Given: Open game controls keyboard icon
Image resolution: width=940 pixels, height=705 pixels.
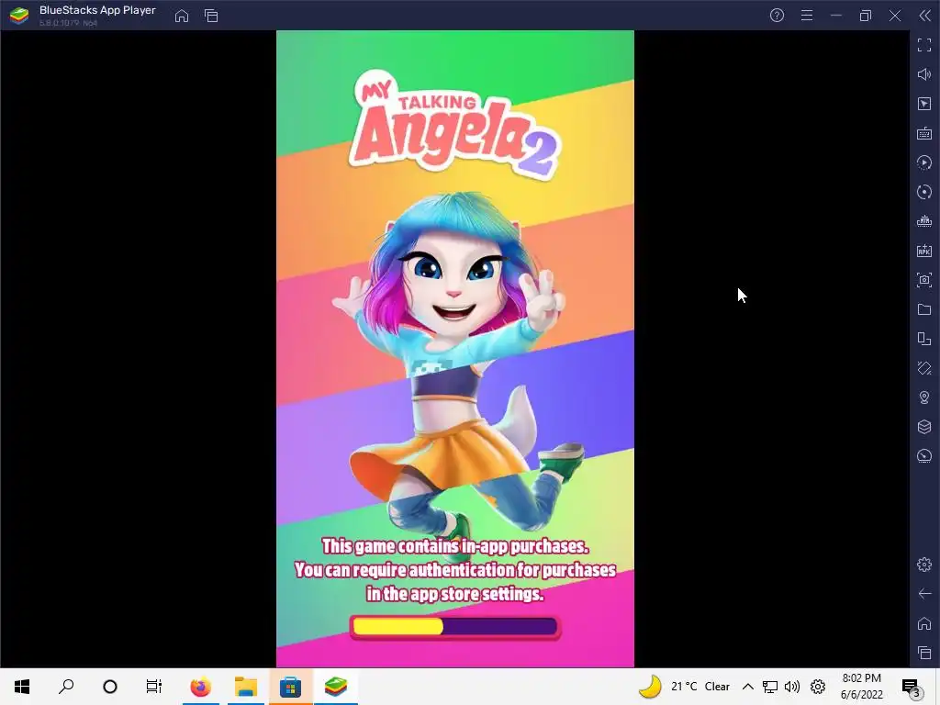Looking at the screenshot, I should click(924, 133).
